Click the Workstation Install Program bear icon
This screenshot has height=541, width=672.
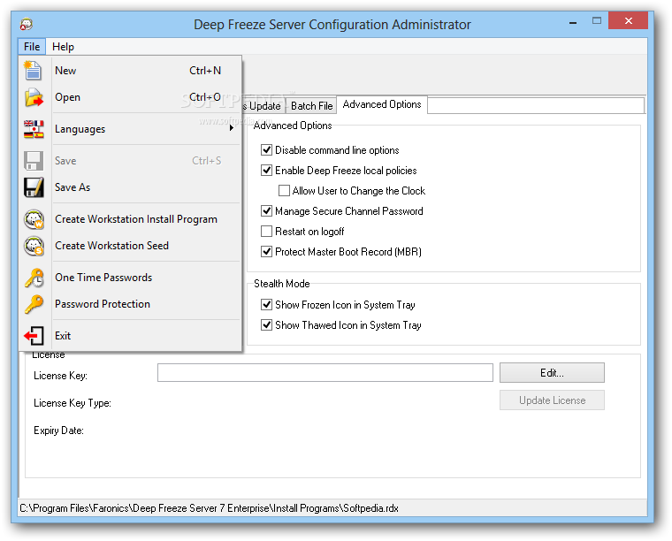(34, 219)
